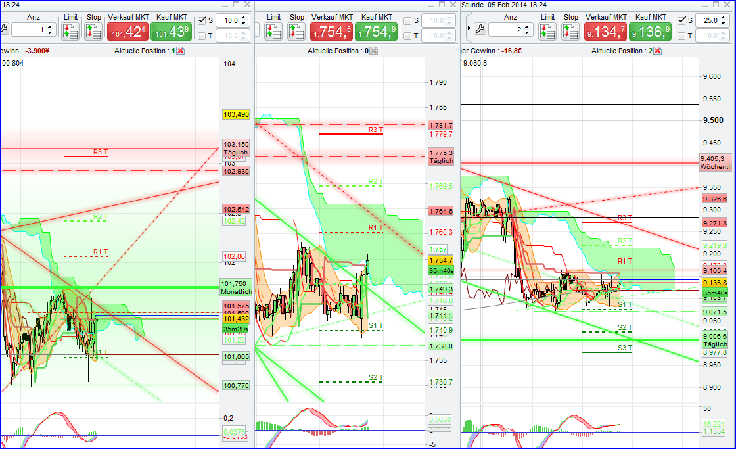Enable the T checkbox on the left chart
The width and height of the screenshot is (736, 449).
202,35
